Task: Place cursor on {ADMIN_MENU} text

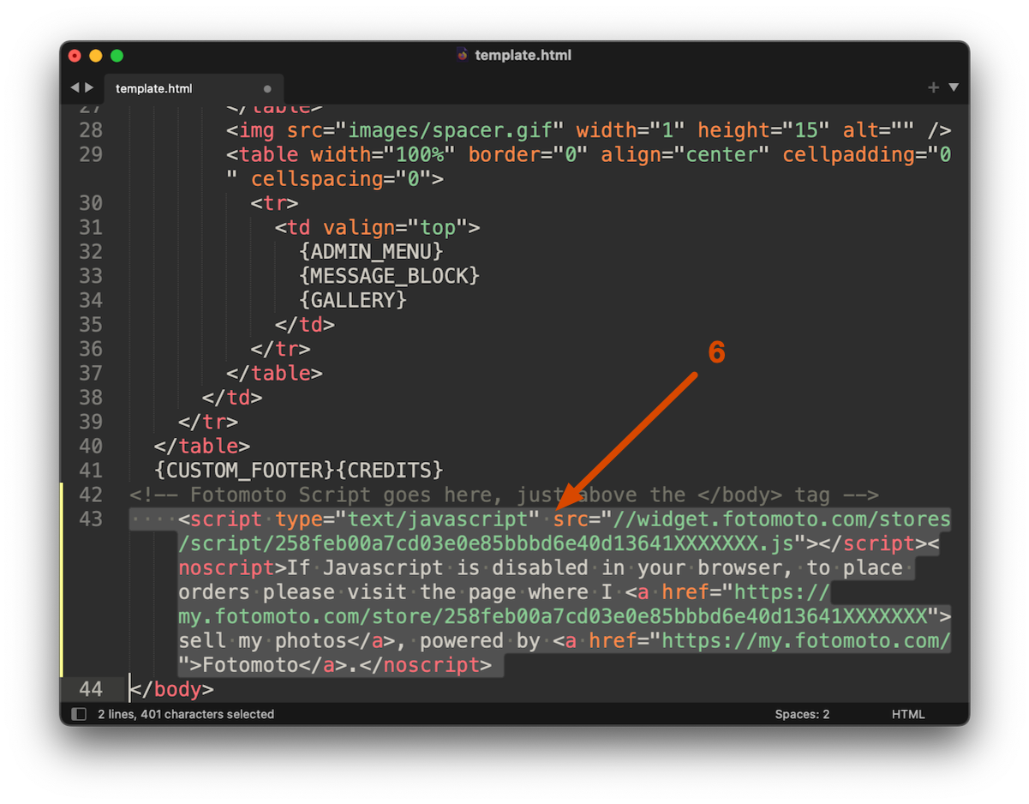Action: coord(371,252)
